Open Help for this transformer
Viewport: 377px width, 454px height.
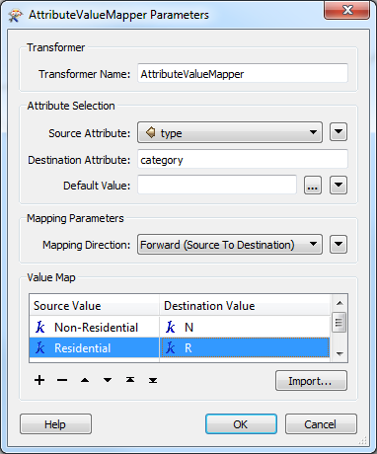tap(55, 424)
